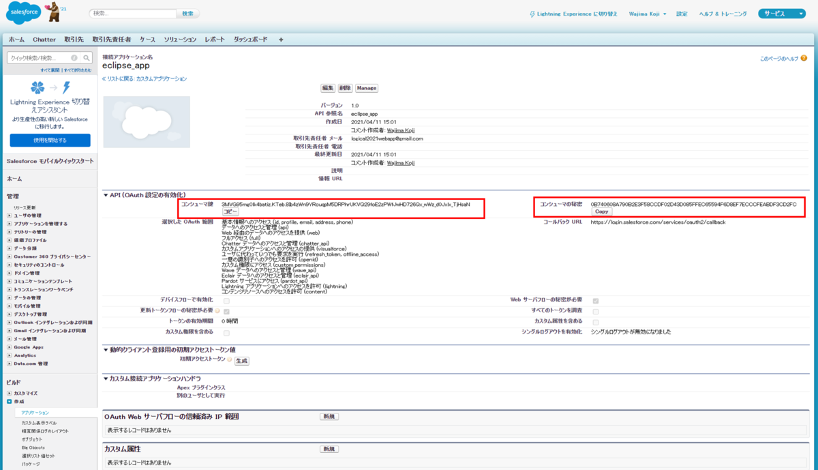
Task: Click the 使用を開始する button
Action: (x=50, y=140)
